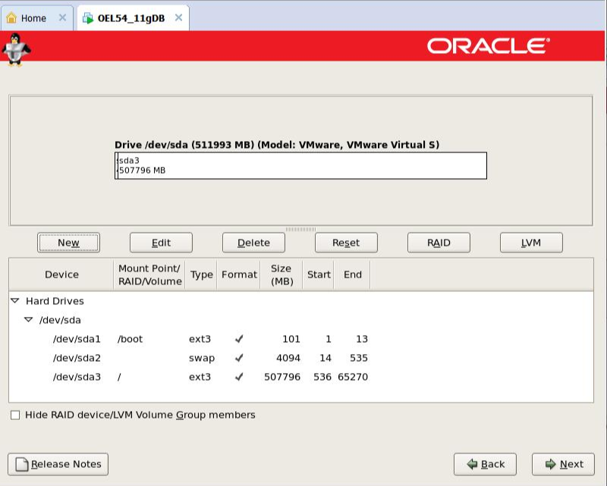Click the Delete partition button

253,243
